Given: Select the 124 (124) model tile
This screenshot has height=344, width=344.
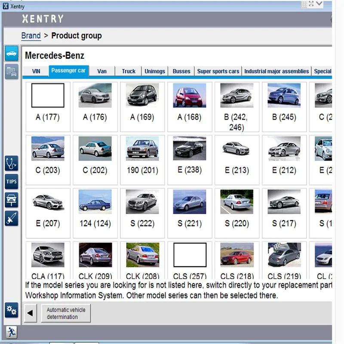Looking at the screenshot, I should point(95,213).
